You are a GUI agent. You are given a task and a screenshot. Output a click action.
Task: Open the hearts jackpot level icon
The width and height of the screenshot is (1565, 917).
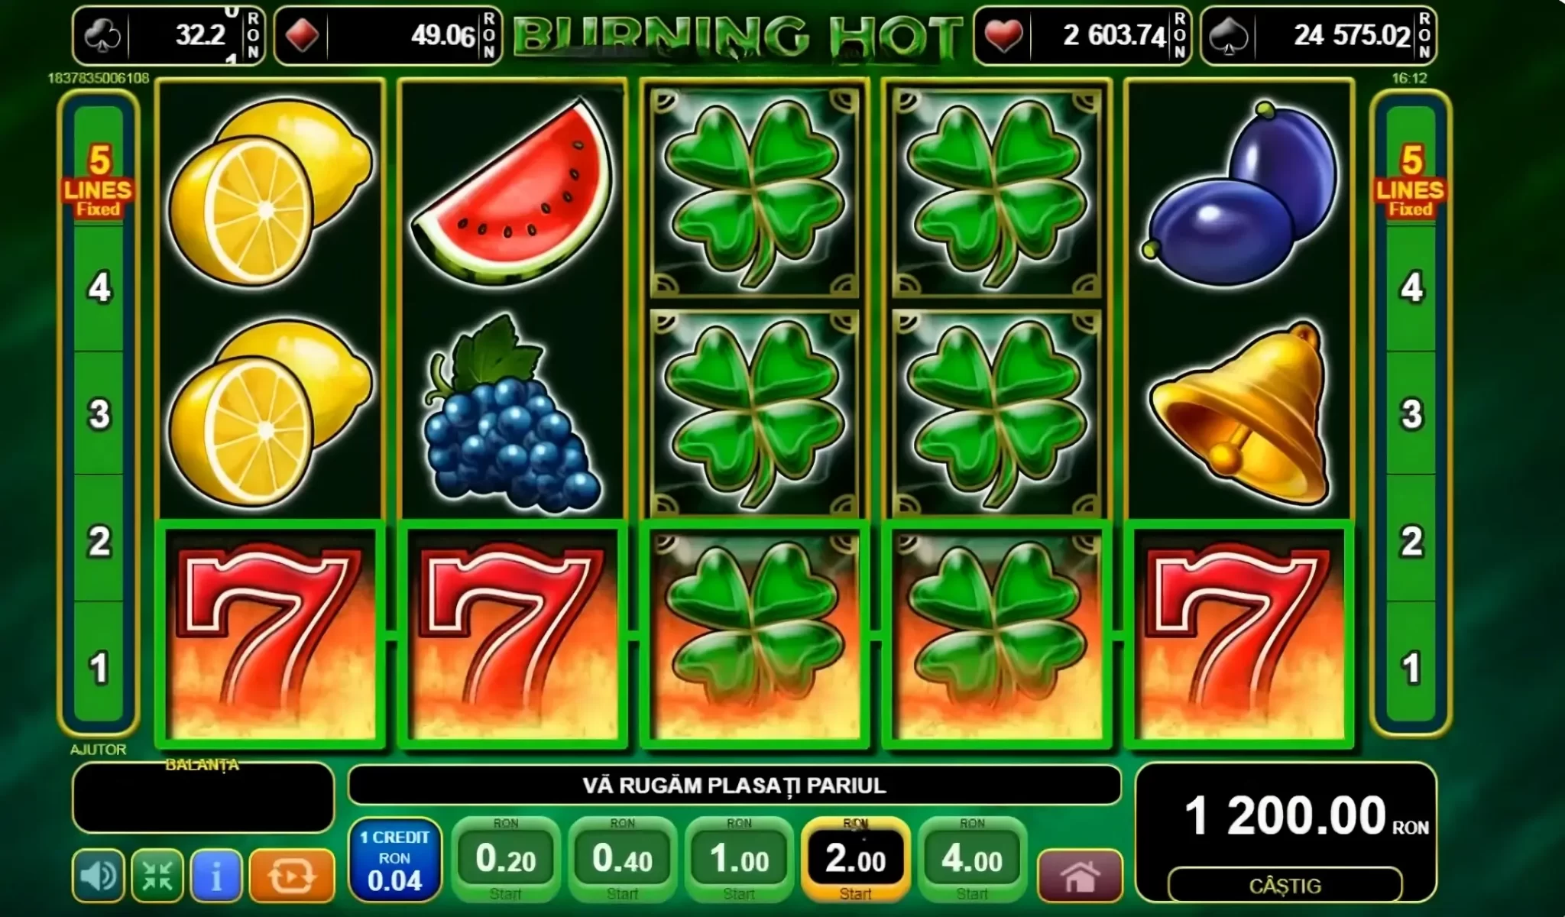(1003, 36)
